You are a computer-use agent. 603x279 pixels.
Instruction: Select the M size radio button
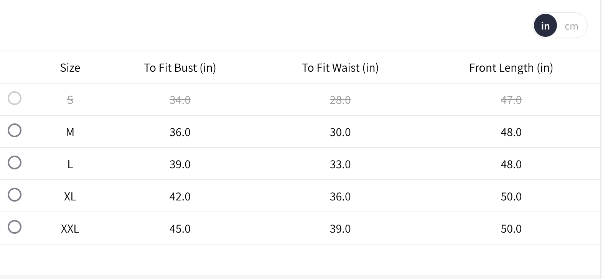point(15,130)
